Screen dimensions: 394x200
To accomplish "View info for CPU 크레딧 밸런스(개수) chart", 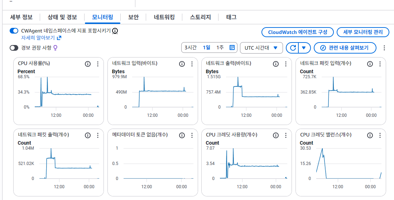I will (x=370, y=135).
